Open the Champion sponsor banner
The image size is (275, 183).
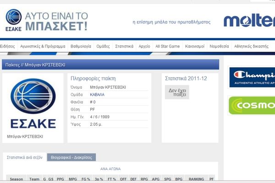click(x=252, y=77)
